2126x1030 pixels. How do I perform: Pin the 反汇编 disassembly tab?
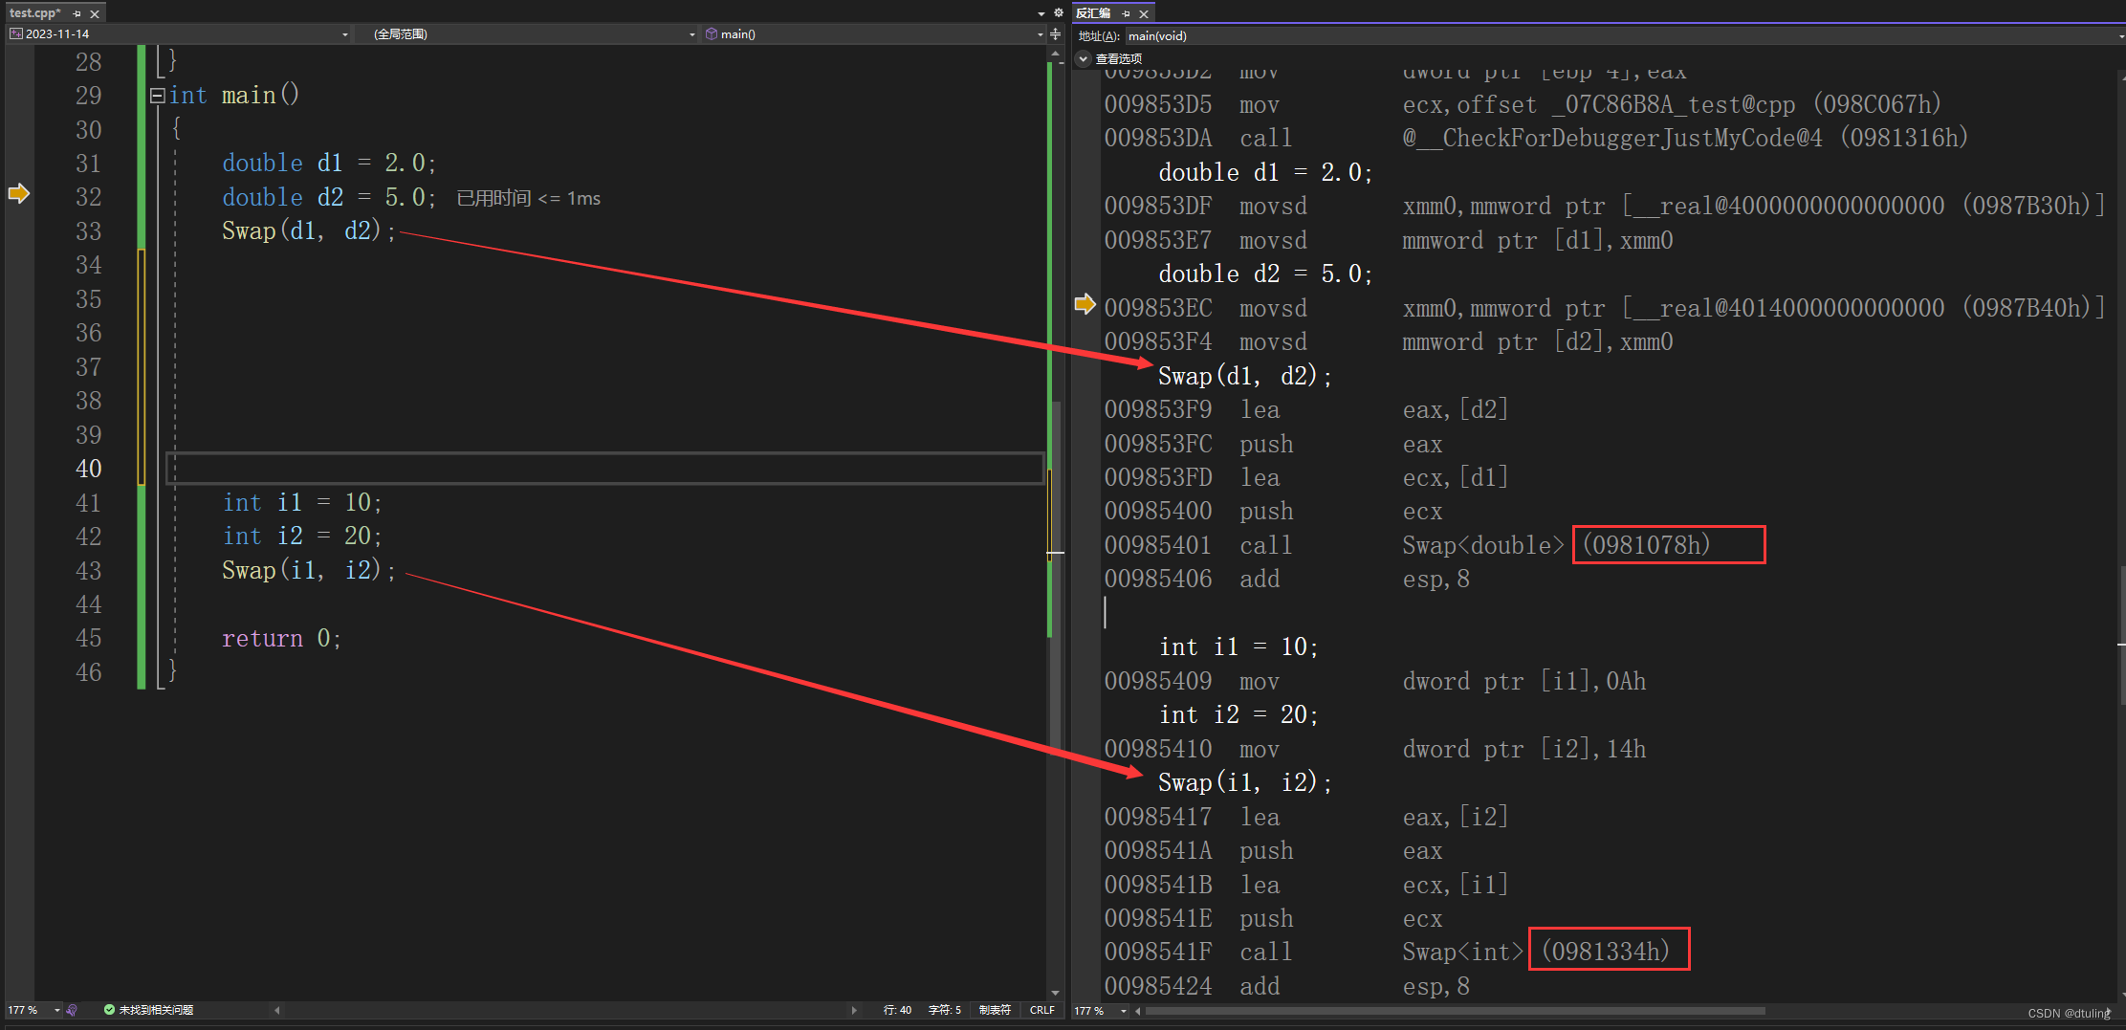pos(1127,14)
